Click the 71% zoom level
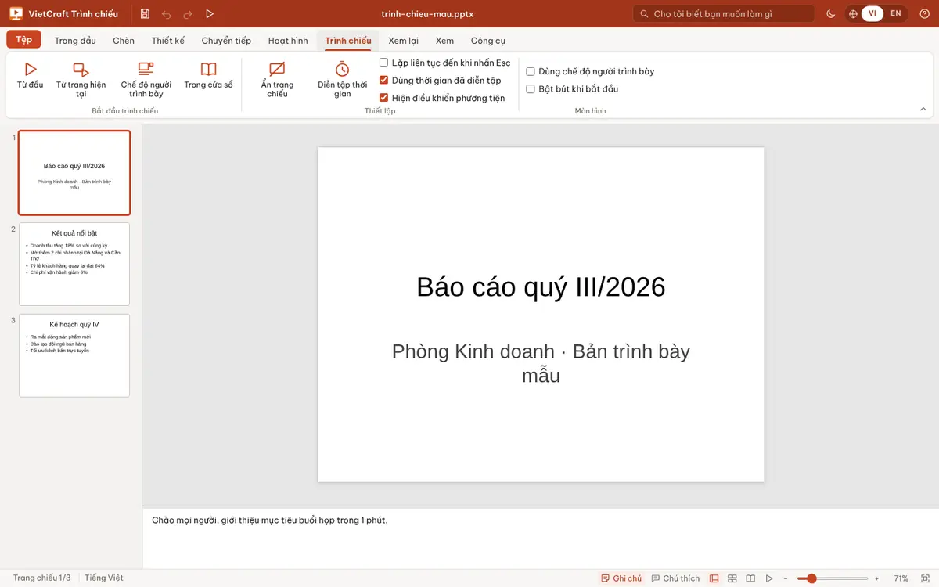Image resolution: width=939 pixels, height=587 pixels. pos(901,578)
